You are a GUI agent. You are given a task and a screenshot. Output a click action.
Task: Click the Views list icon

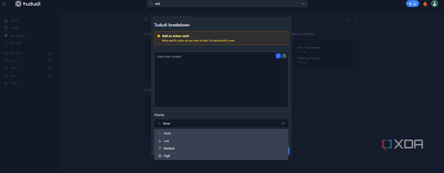[x=6, y=83]
